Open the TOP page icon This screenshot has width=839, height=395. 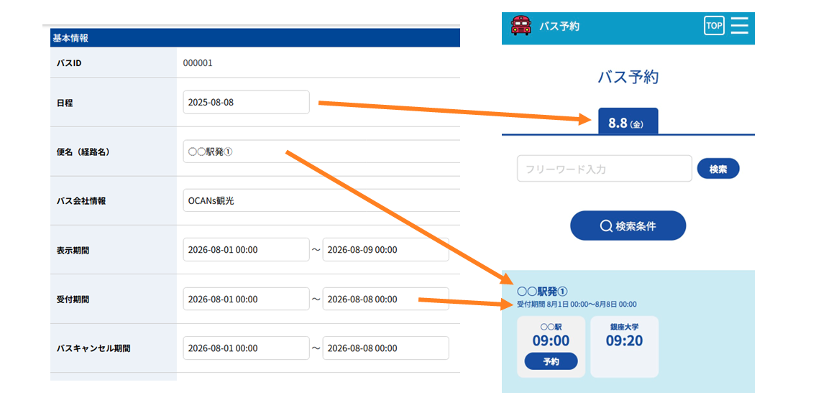714,25
